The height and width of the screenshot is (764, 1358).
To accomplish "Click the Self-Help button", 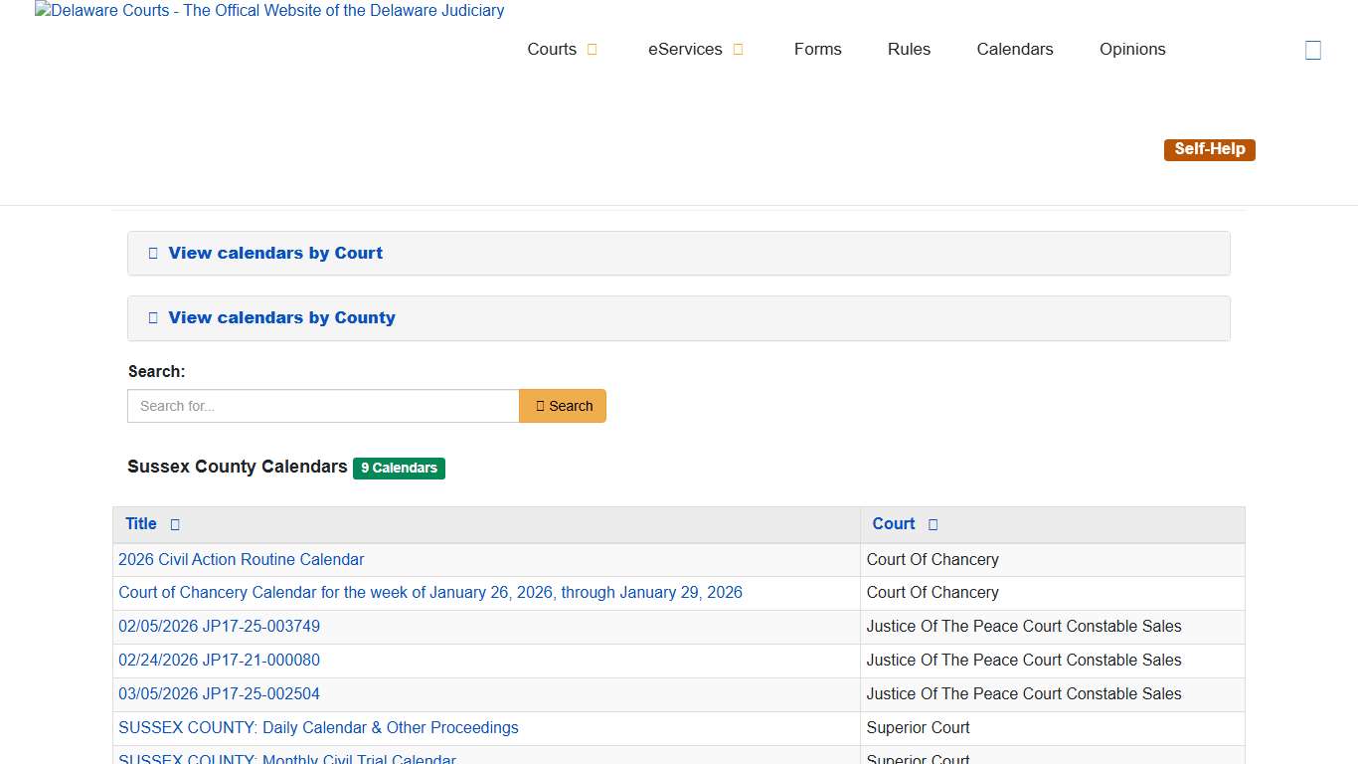I will point(1209,148).
